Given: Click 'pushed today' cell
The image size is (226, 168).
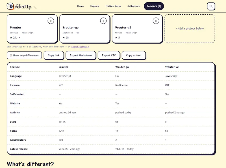Looking at the screenshot, I should [123, 112].
